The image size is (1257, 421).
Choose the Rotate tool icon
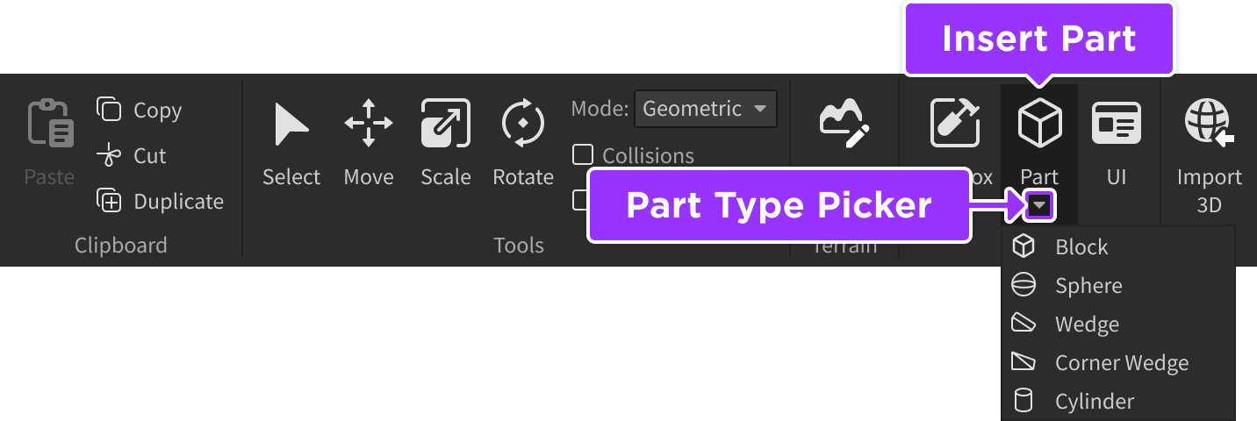point(523,123)
